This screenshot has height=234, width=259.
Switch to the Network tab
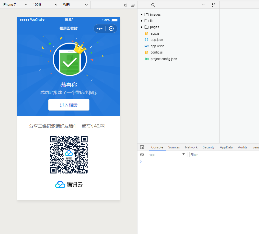(191, 147)
